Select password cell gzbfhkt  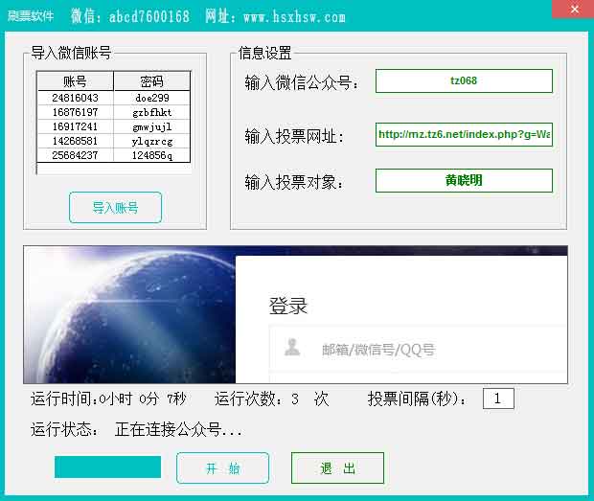click(x=152, y=112)
